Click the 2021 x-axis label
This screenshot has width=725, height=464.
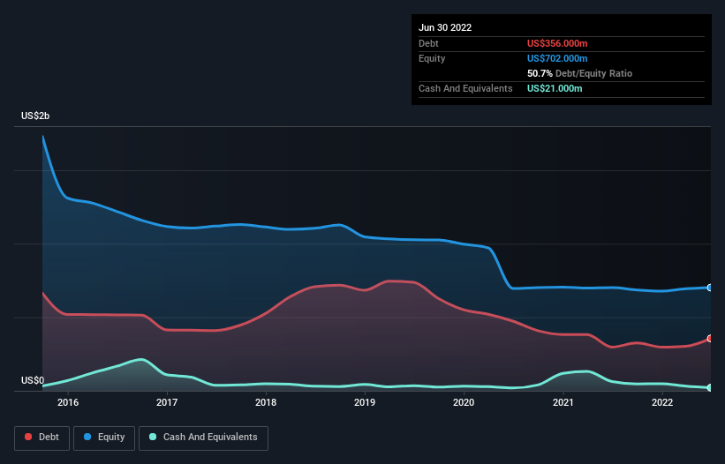click(x=563, y=402)
